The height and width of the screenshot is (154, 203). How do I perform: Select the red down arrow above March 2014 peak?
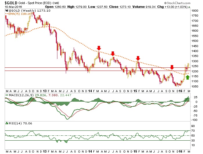99,48
